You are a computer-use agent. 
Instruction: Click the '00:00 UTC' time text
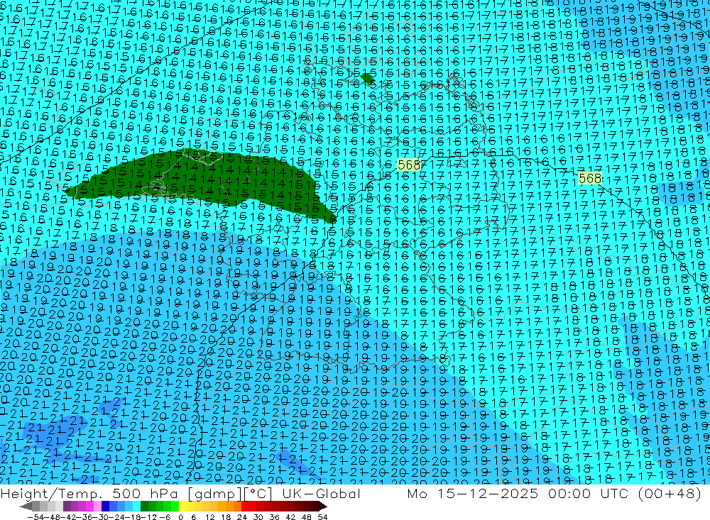coord(589,494)
